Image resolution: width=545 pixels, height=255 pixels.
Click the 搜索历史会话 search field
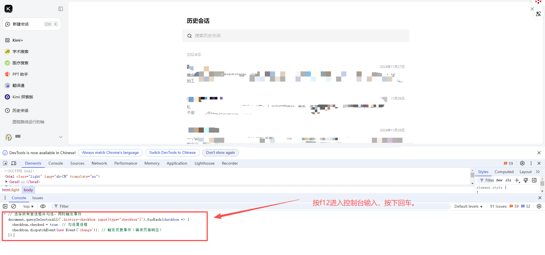click(296, 36)
